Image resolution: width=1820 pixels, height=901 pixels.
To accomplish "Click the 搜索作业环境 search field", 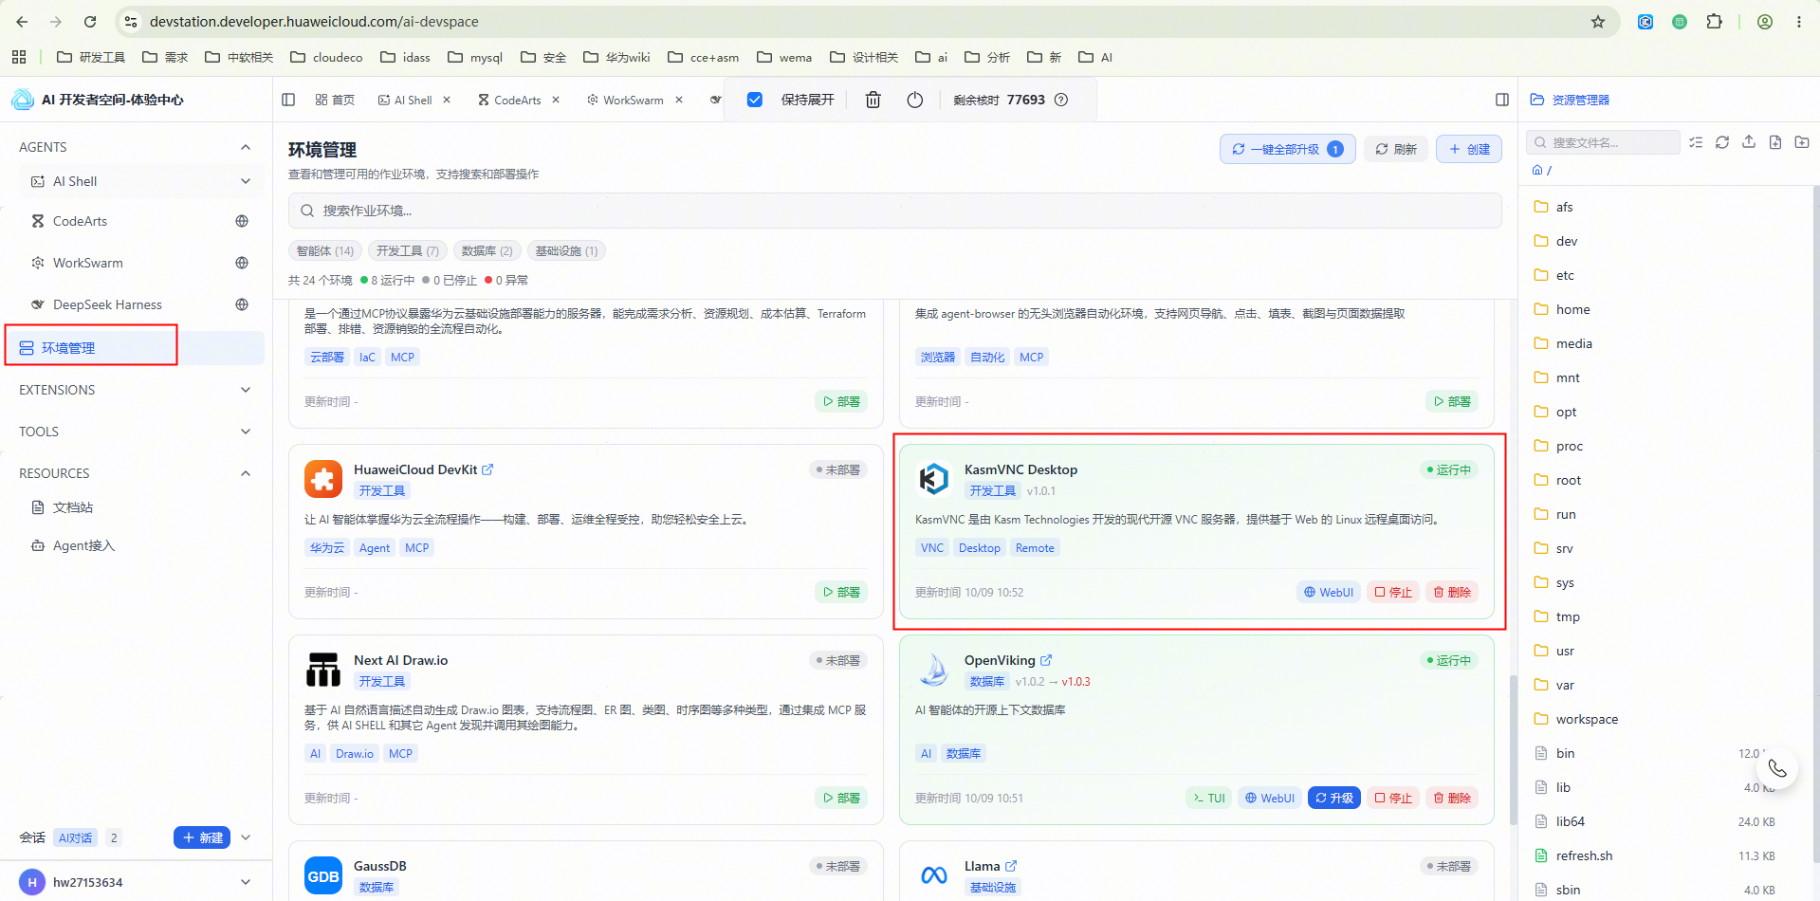I will [x=894, y=211].
